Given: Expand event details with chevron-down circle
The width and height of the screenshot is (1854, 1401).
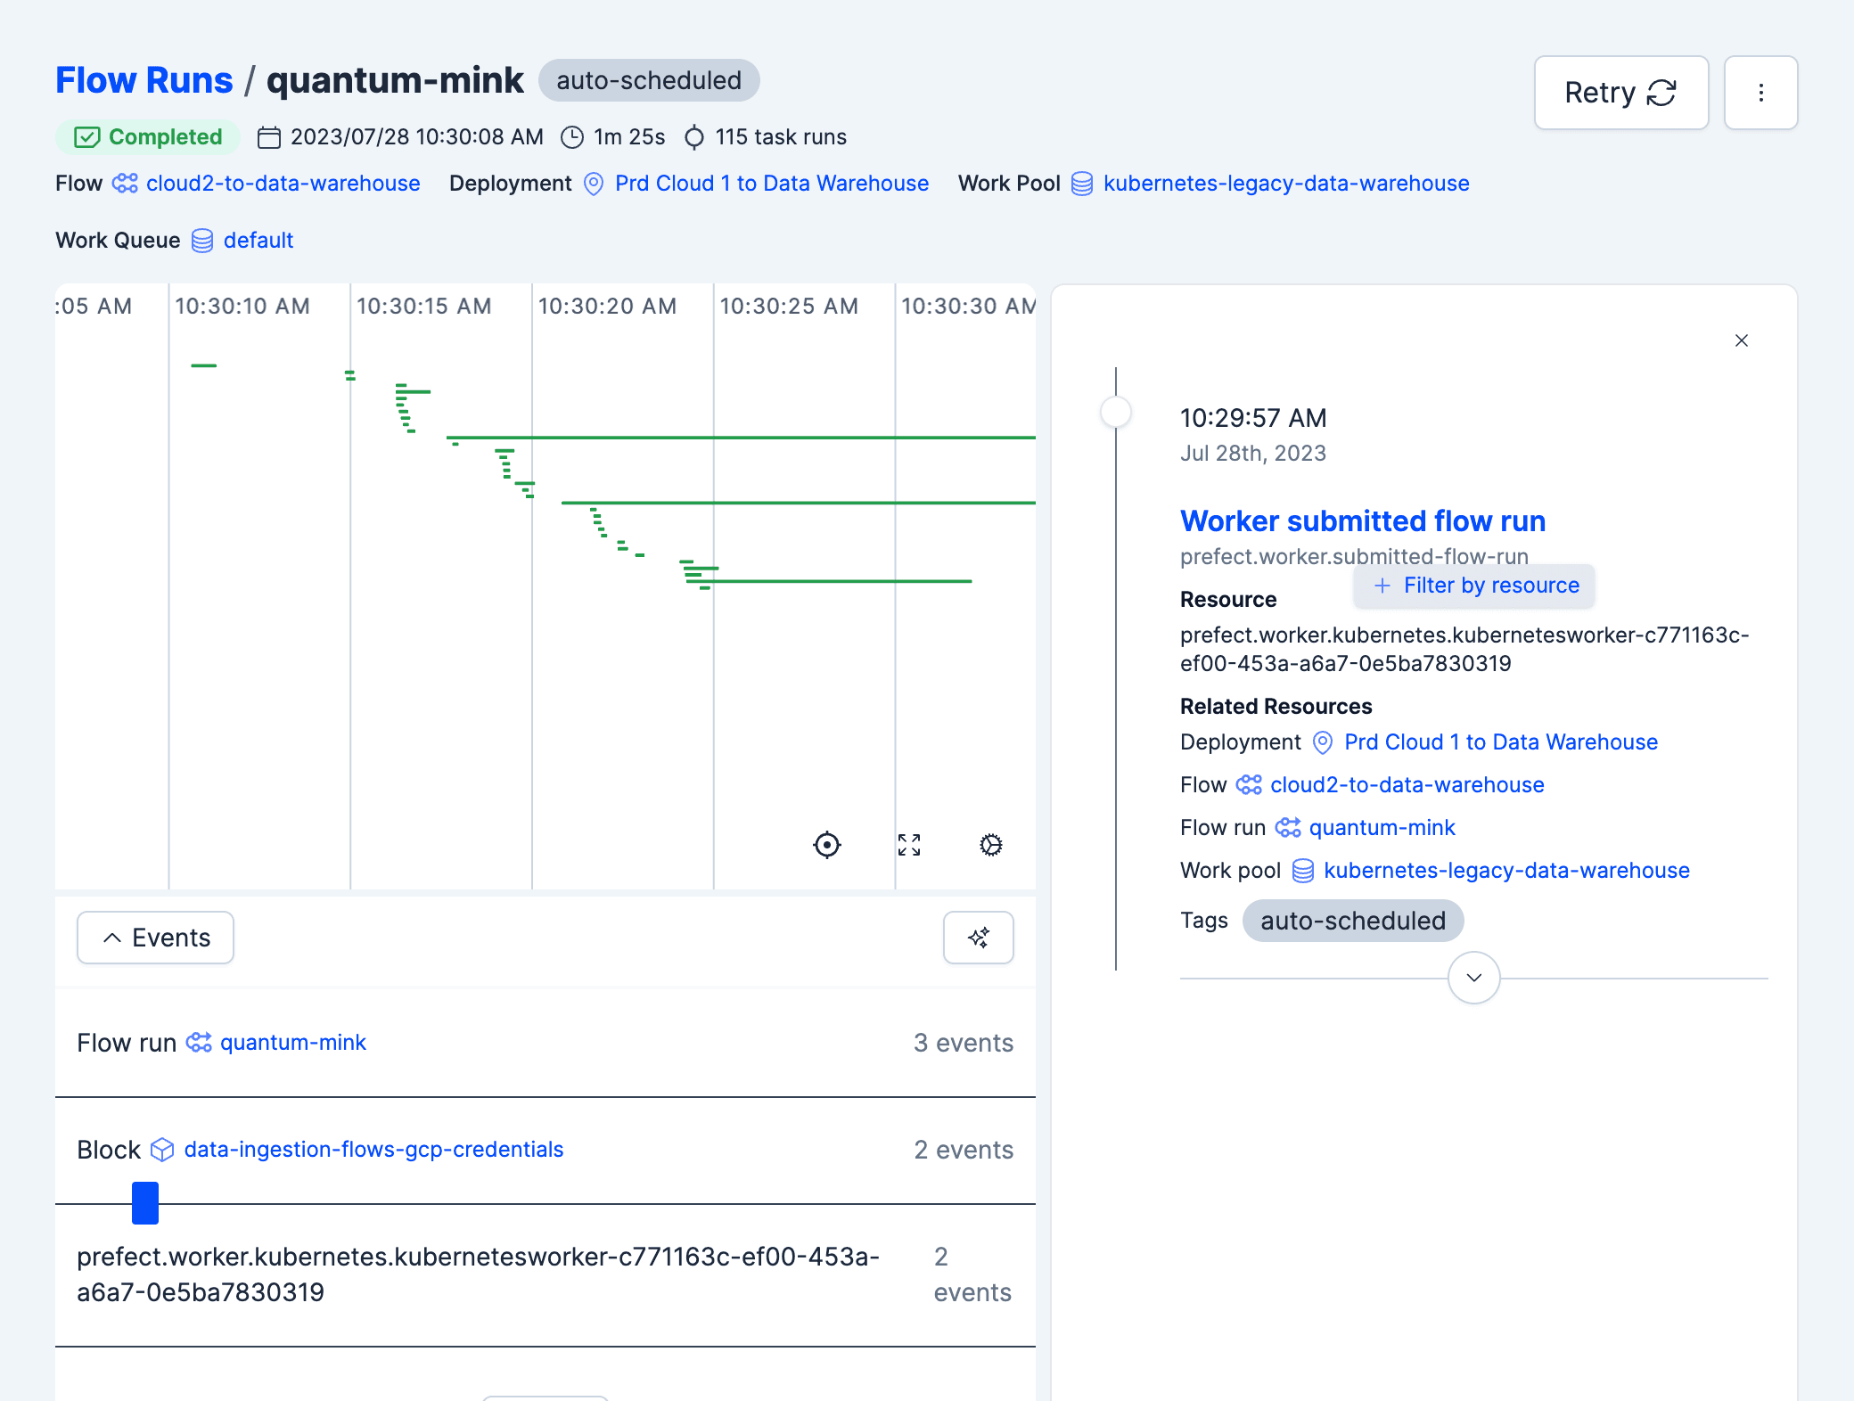Looking at the screenshot, I should 1473,978.
